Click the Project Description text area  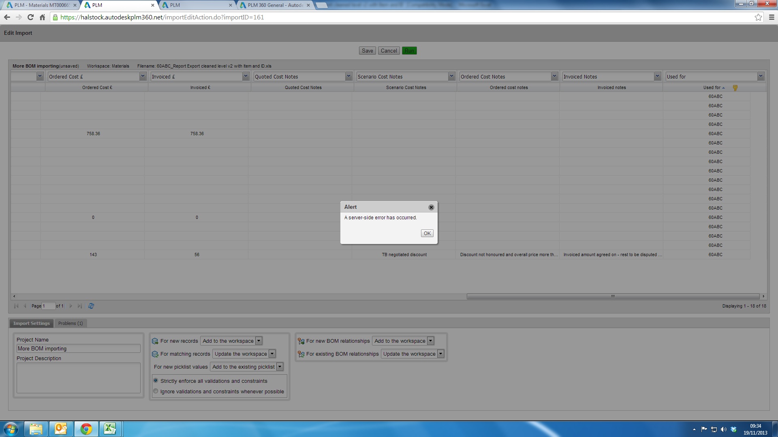click(79, 378)
